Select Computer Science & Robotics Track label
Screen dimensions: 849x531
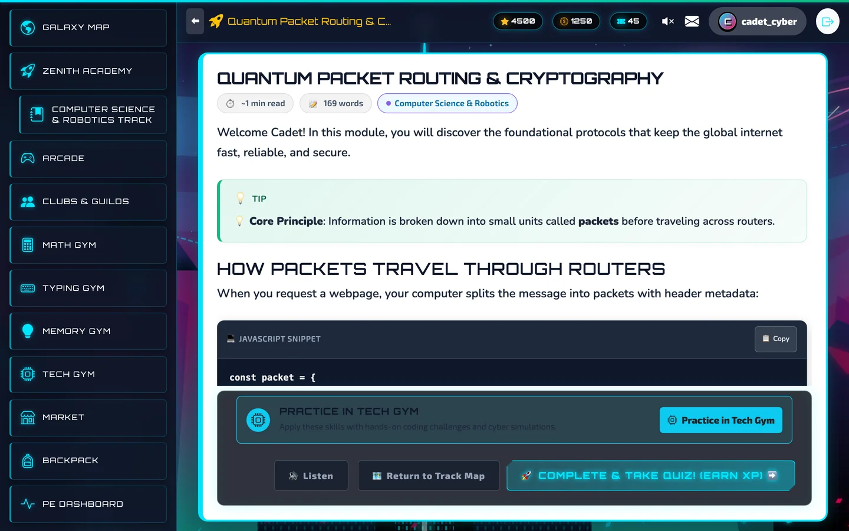103,114
